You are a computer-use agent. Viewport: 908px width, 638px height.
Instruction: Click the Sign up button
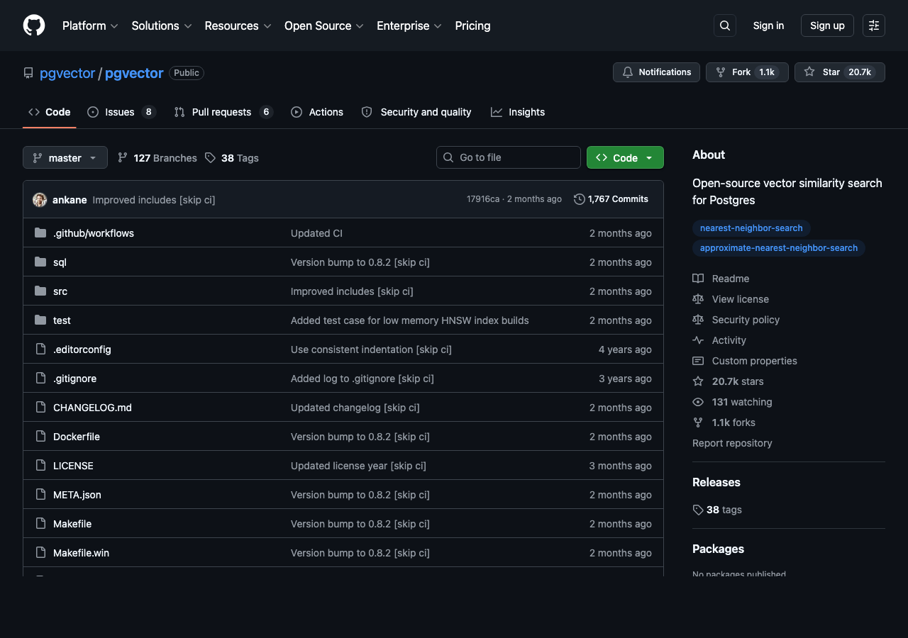pyautogui.click(x=827, y=26)
